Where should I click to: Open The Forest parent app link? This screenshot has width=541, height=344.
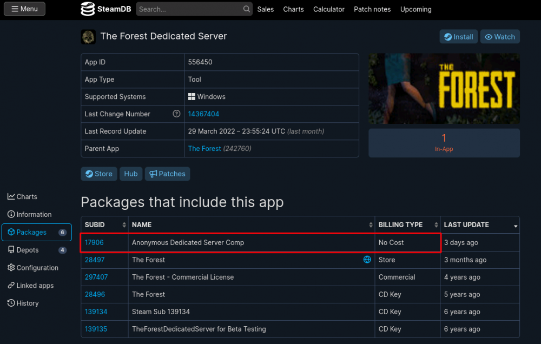[x=204, y=148]
